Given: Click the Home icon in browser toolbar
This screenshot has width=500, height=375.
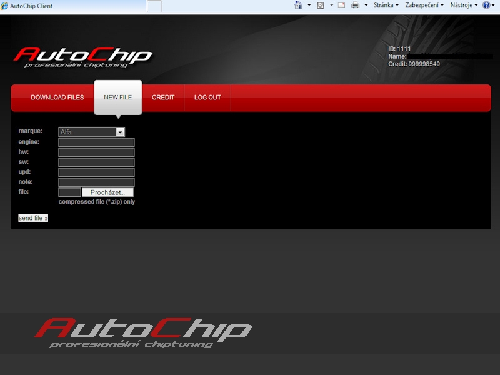Looking at the screenshot, I should click(x=298, y=5).
